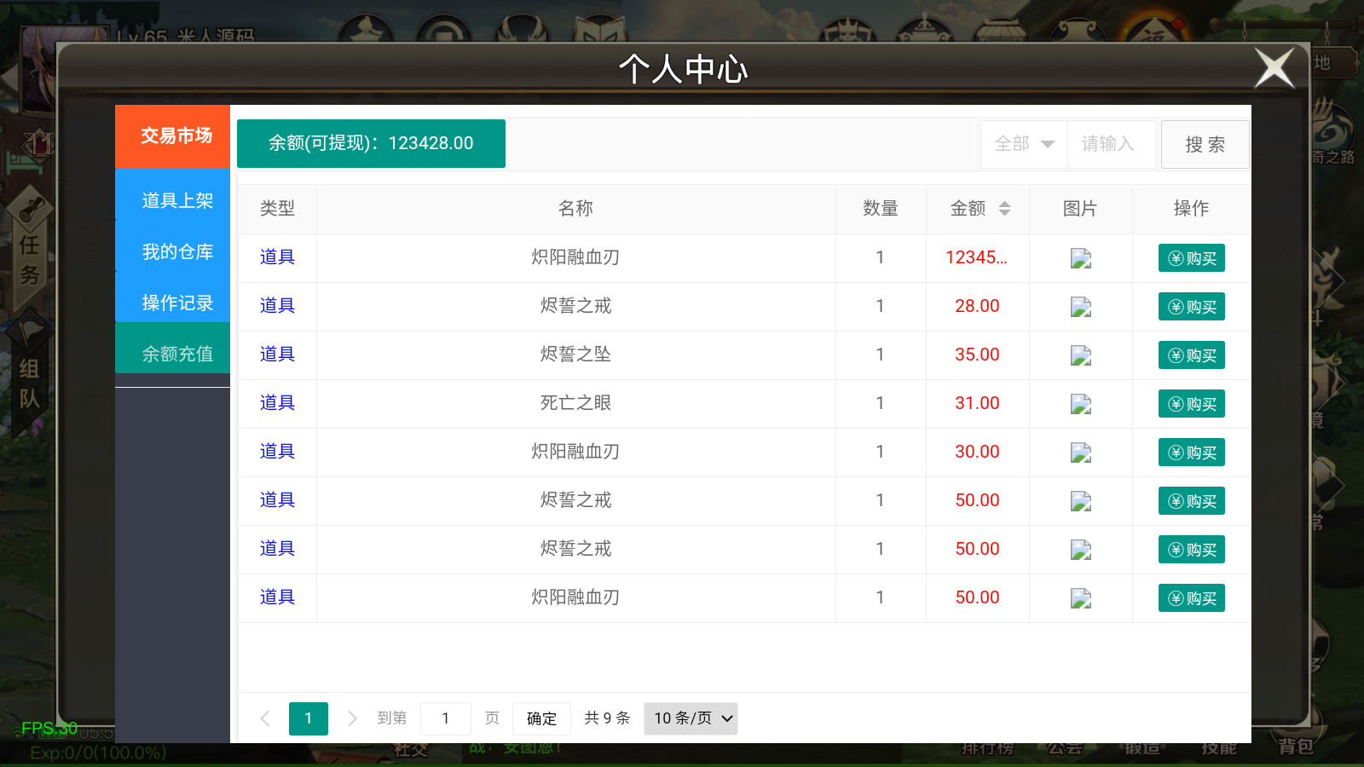The image size is (1364, 767).
Task: Buy the 死亡之眼 priced 31.00
Action: [1191, 404]
